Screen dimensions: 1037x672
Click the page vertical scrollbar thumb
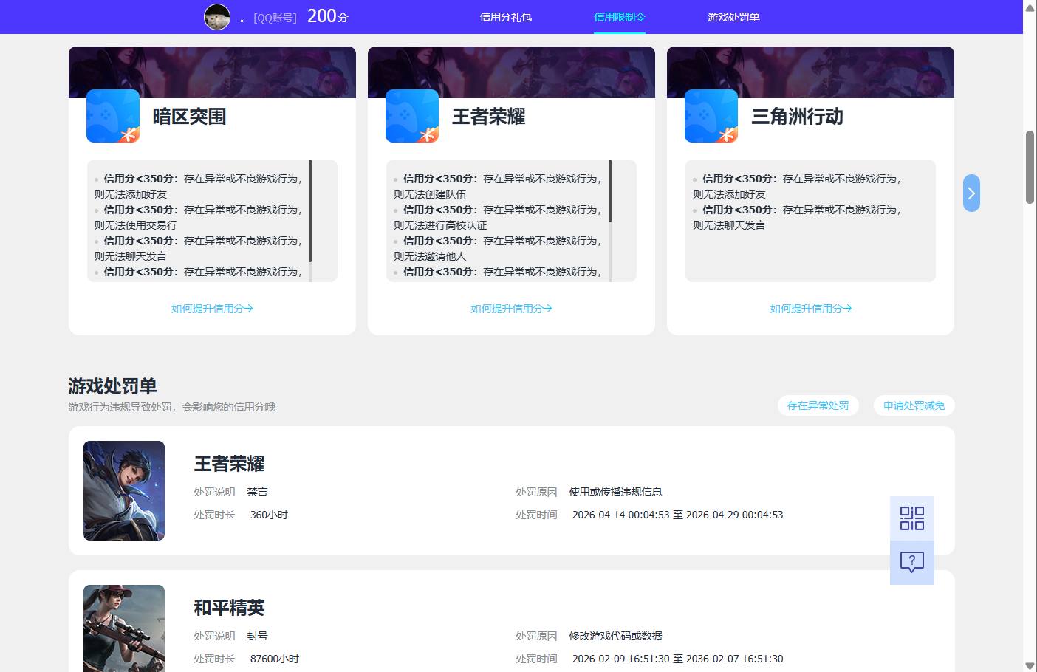pos(1030,167)
